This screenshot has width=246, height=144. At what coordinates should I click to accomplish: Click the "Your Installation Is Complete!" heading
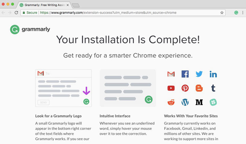[128, 39]
